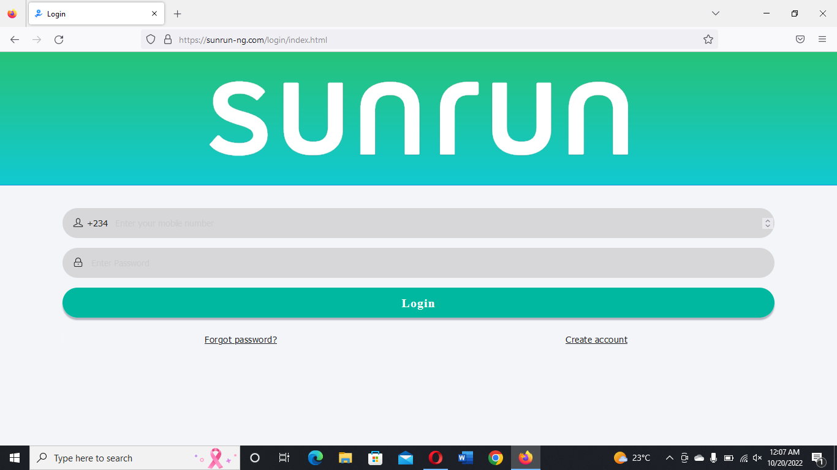Close the Login tab
Screen dimensions: 837x470
click(154, 13)
